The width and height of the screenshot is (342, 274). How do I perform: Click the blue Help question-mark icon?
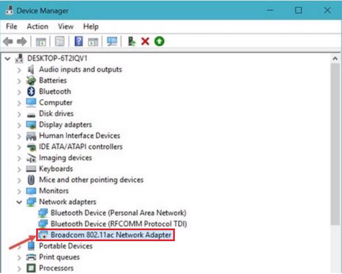[x=78, y=41]
